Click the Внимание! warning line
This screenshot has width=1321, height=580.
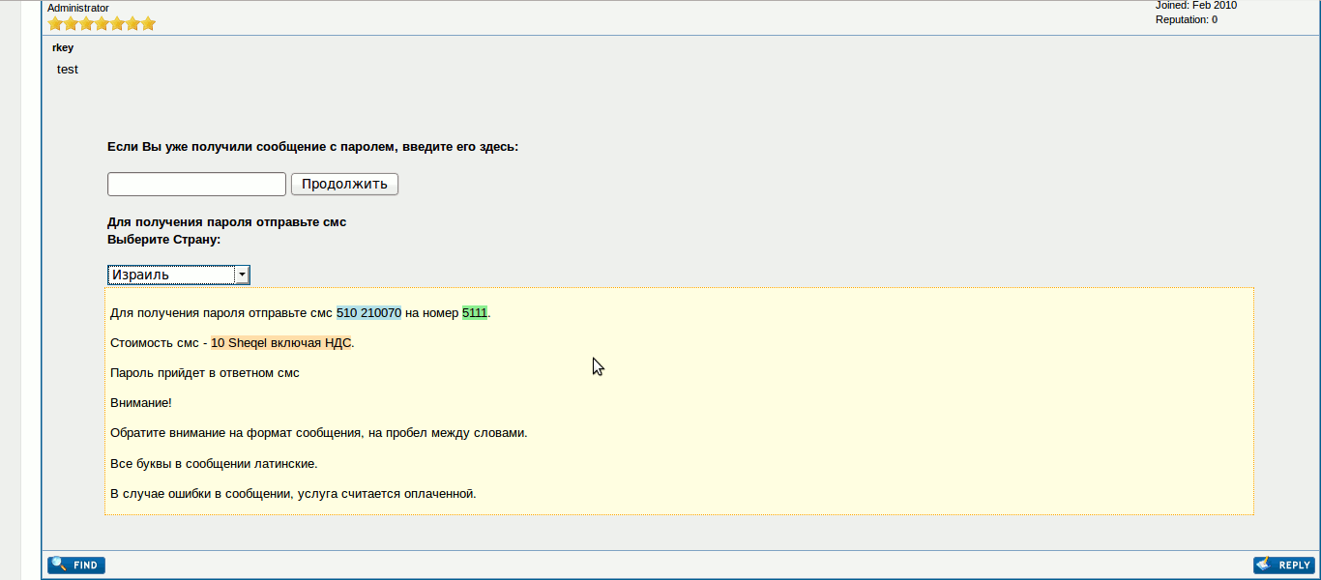coord(141,403)
